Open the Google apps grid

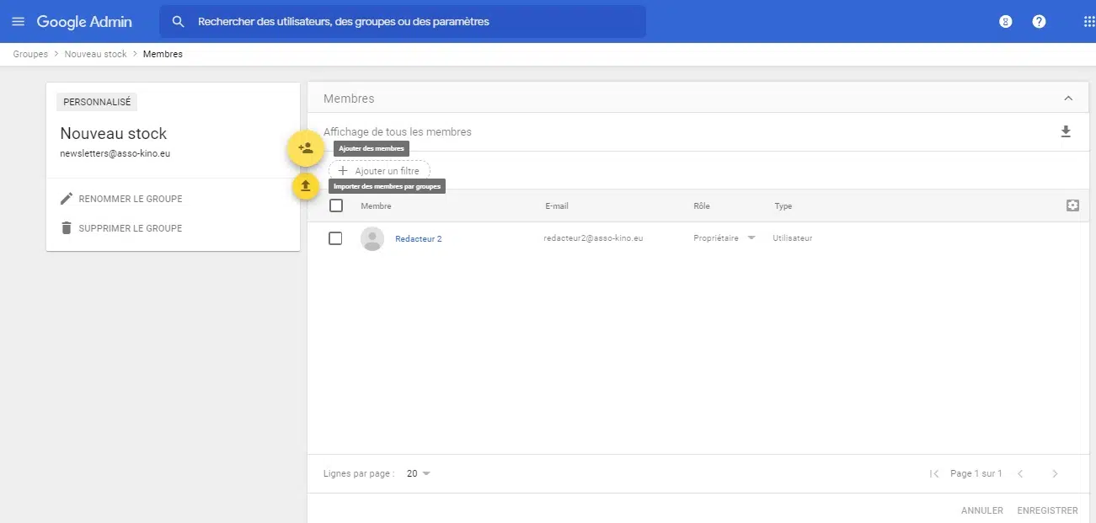pyautogui.click(x=1088, y=22)
